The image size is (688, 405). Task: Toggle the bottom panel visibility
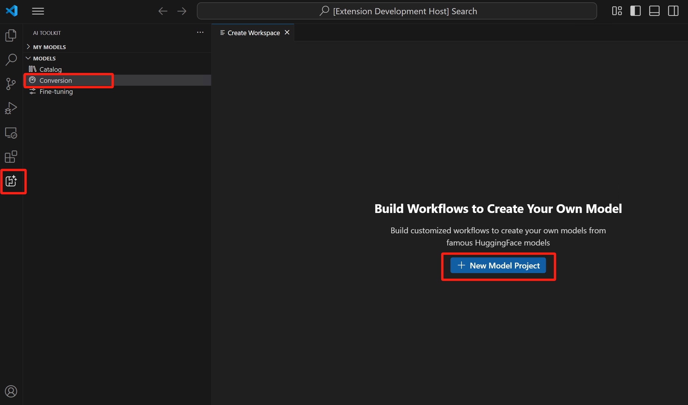(654, 11)
